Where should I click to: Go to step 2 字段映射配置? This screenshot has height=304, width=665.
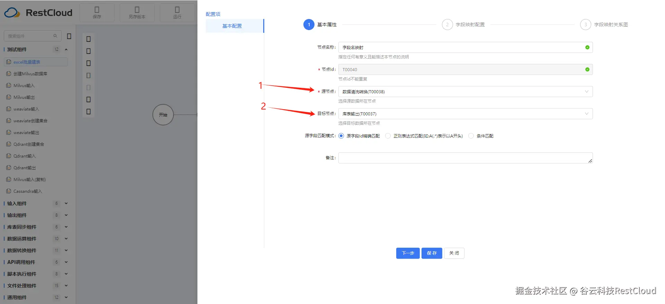463,25
